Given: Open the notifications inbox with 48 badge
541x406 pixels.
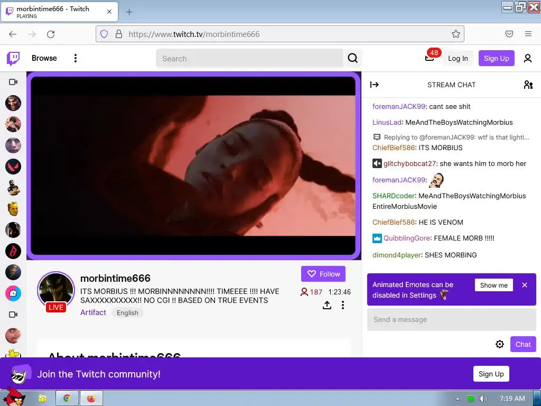Looking at the screenshot, I should 430,58.
